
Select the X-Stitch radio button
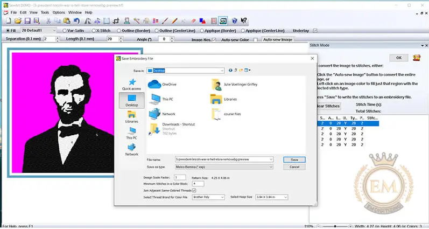coord(94,31)
